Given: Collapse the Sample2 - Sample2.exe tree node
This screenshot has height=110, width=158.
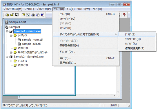Looking at the screenshot, I should 7,57.
